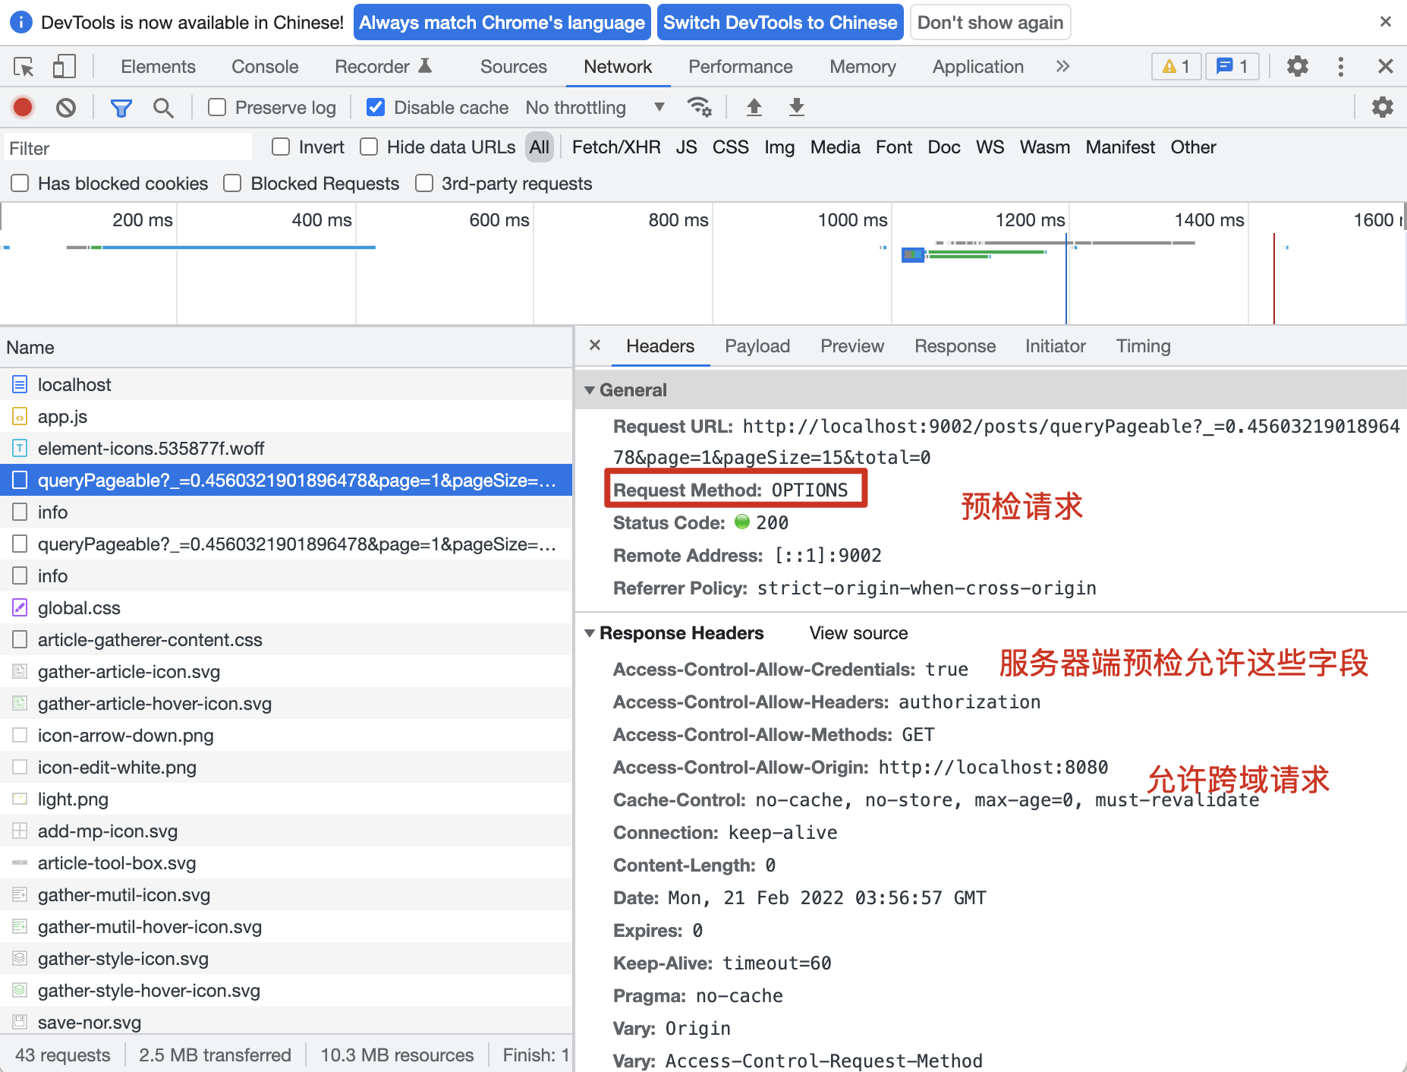Filter by Fetch/XHR type
Screen dimensions: 1407x1072
pos(616,147)
